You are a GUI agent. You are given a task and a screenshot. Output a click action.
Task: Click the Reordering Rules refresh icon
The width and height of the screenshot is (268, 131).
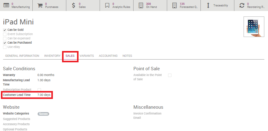242,5
